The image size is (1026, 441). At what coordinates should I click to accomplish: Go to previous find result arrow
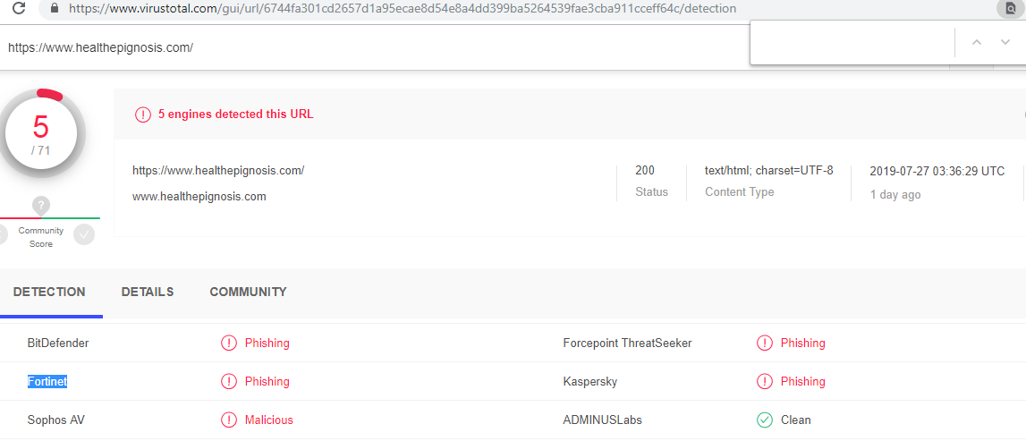tap(977, 43)
